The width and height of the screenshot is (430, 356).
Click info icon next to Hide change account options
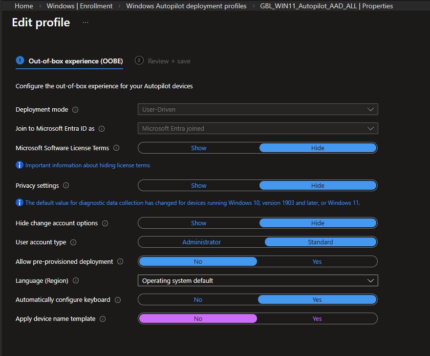(105, 223)
